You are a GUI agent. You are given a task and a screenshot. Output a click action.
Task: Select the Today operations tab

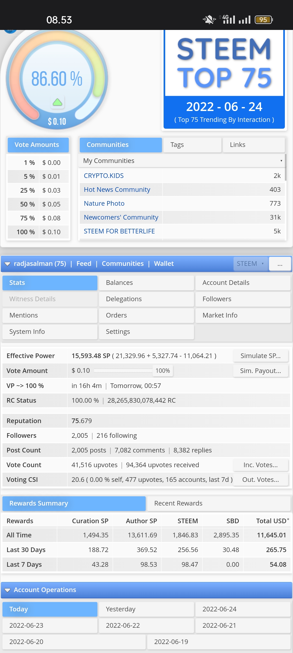coord(50,609)
